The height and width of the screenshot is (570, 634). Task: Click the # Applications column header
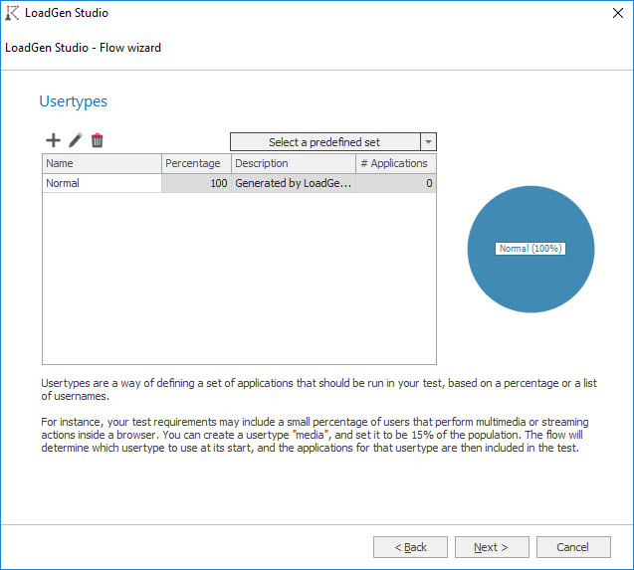point(395,163)
